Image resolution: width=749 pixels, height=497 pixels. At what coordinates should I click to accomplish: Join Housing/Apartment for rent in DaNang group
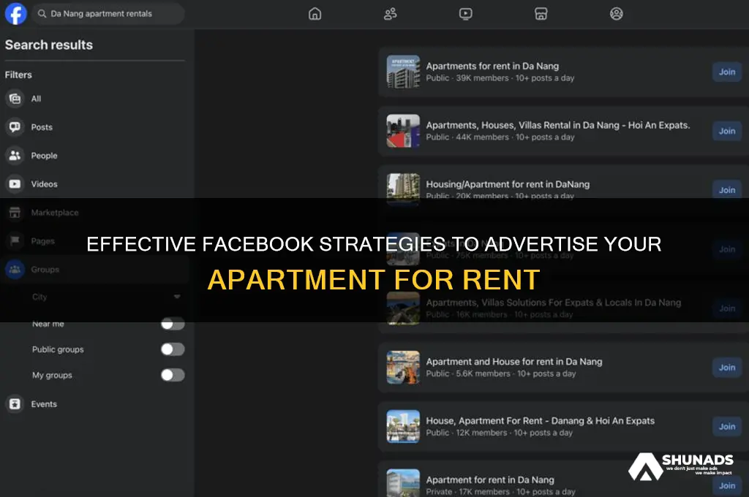coord(727,190)
